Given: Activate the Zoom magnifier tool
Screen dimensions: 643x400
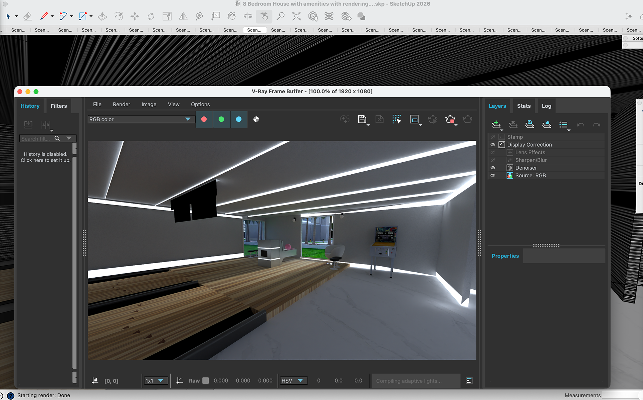Looking at the screenshot, I should [281, 16].
